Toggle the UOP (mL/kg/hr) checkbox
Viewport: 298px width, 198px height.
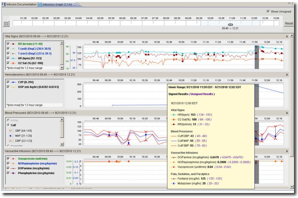pos(8,87)
